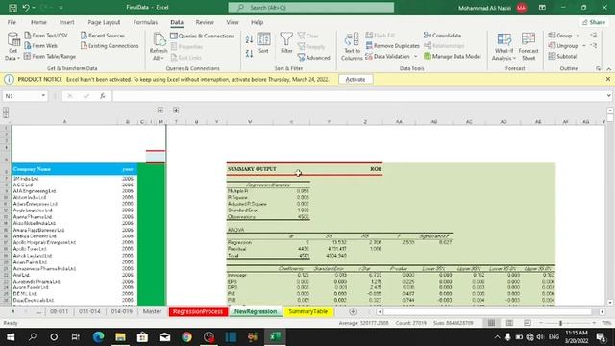The width and height of the screenshot is (615, 346).
Task: Add a new sheet
Action: pyautogui.click(x=353, y=311)
